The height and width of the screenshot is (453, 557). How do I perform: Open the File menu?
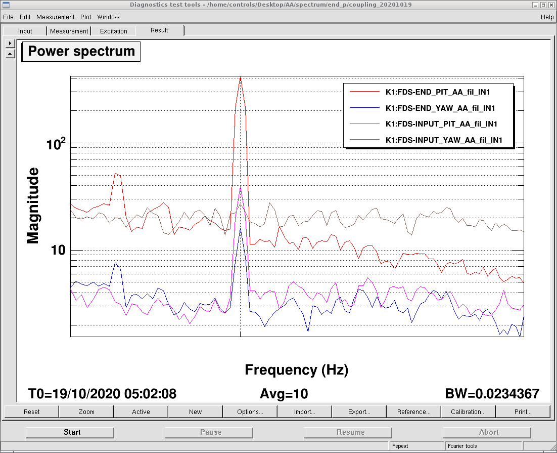[8, 17]
